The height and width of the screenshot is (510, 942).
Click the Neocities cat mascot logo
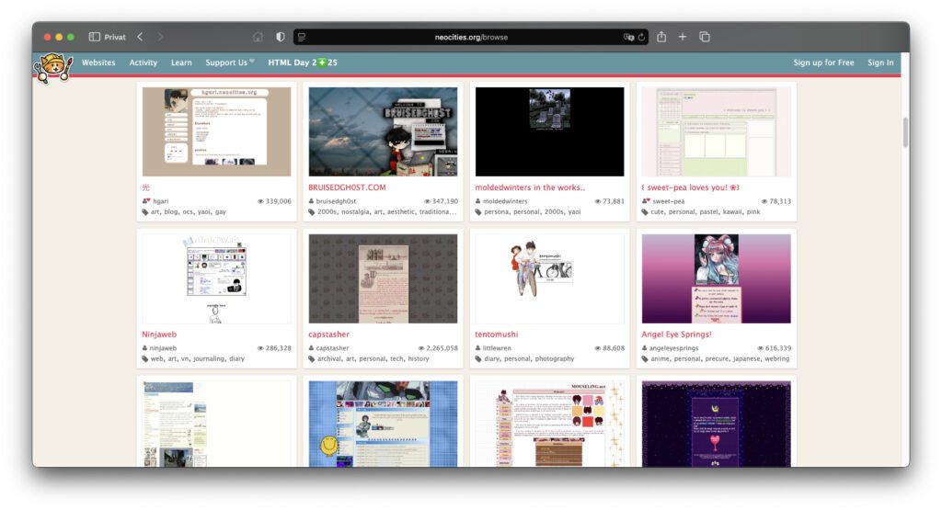pyautogui.click(x=52, y=67)
